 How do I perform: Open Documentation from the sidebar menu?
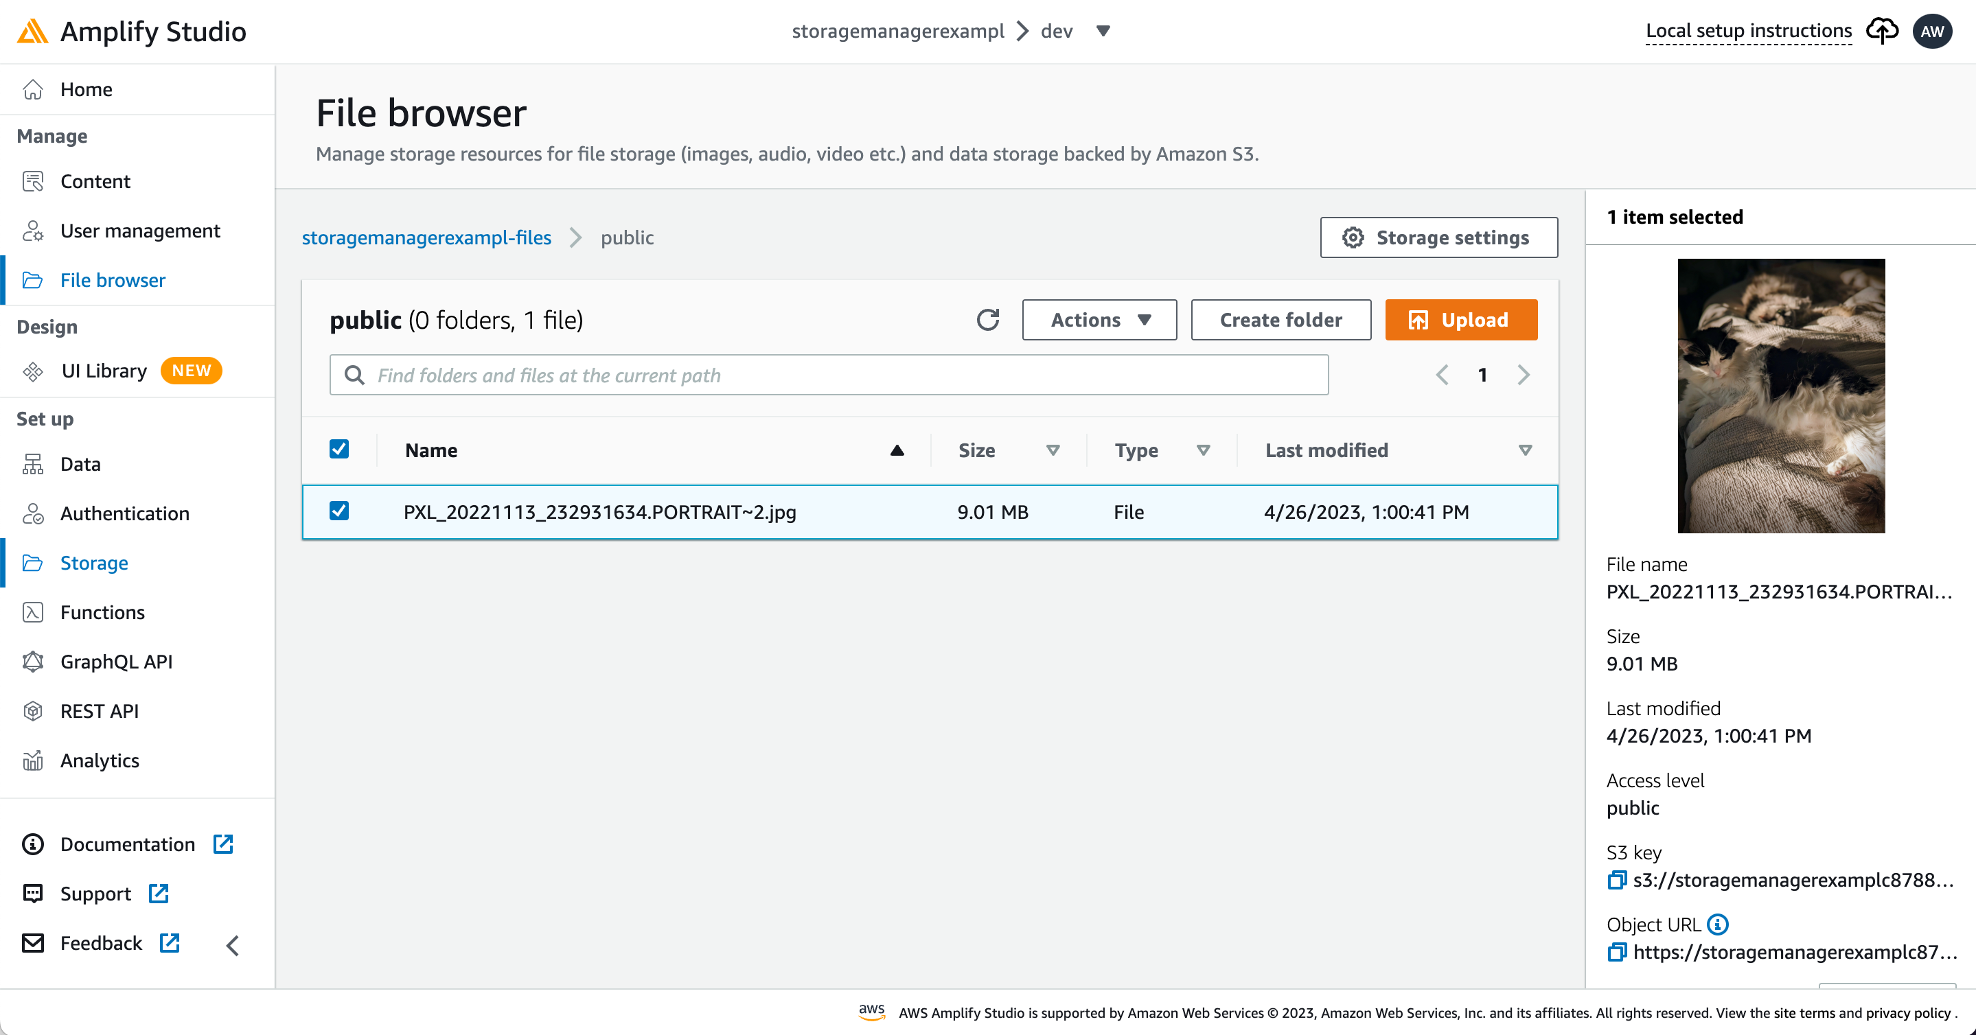point(127,844)
